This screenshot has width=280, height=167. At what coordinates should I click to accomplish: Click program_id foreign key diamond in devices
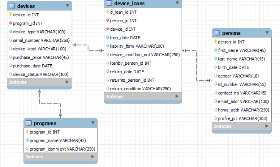(11, 23)
